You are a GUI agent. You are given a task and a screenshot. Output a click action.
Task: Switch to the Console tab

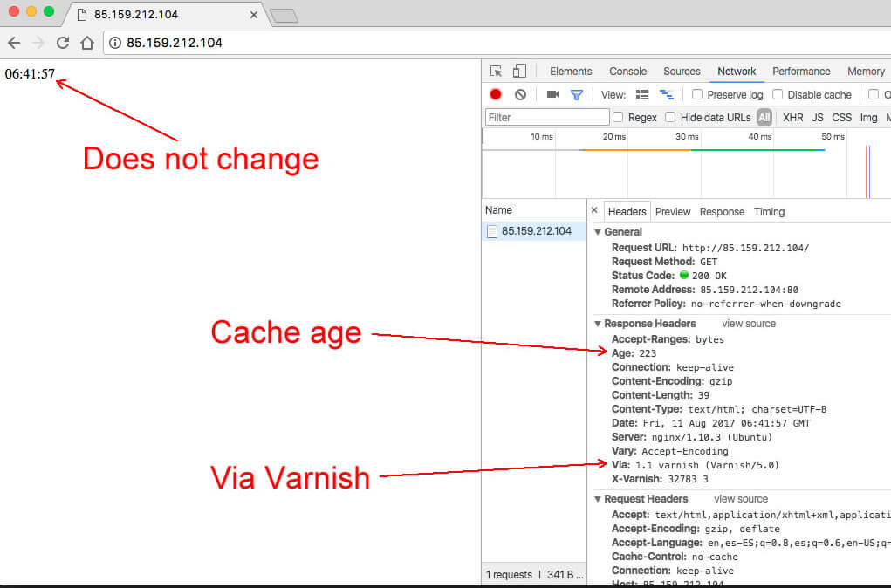coord(628,71)
